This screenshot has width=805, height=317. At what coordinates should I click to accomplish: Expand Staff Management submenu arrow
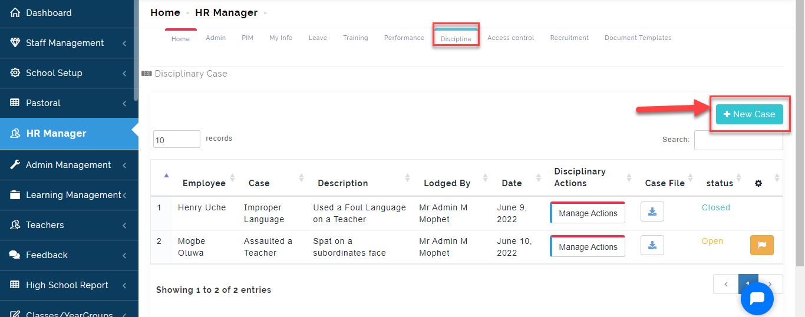124,43
